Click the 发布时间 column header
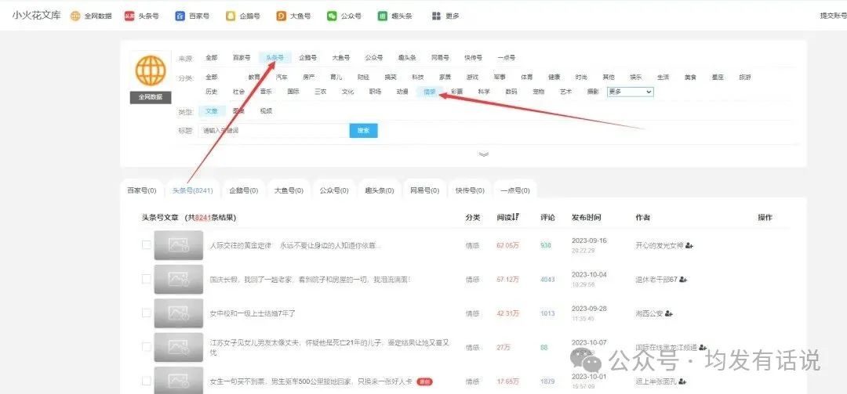Image resolution: width=847 pixels, height=394 pixels. click(x=586, y=218)
